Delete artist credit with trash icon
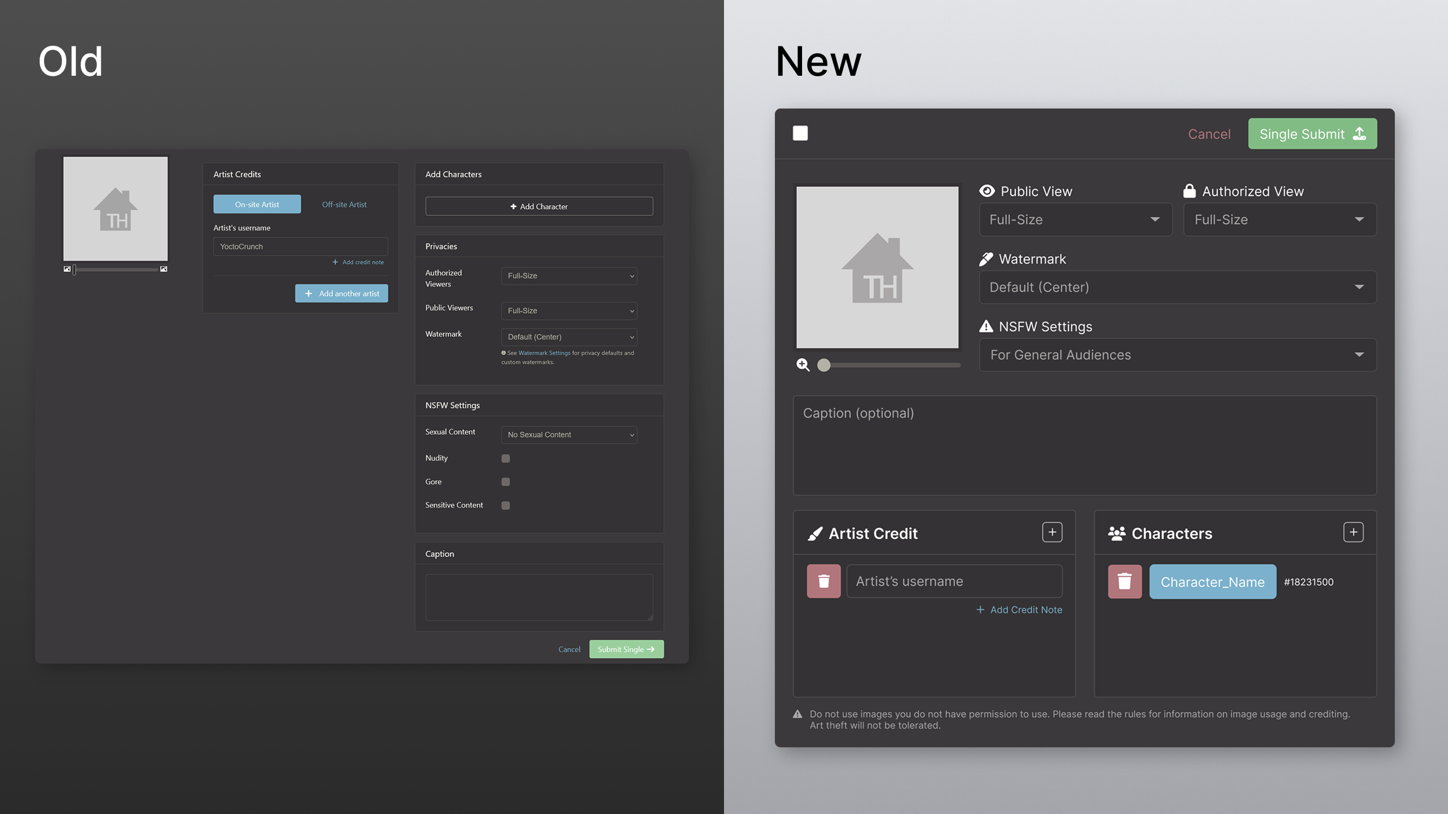This screenshot has width=1448, height=814. tap(824, 581)
